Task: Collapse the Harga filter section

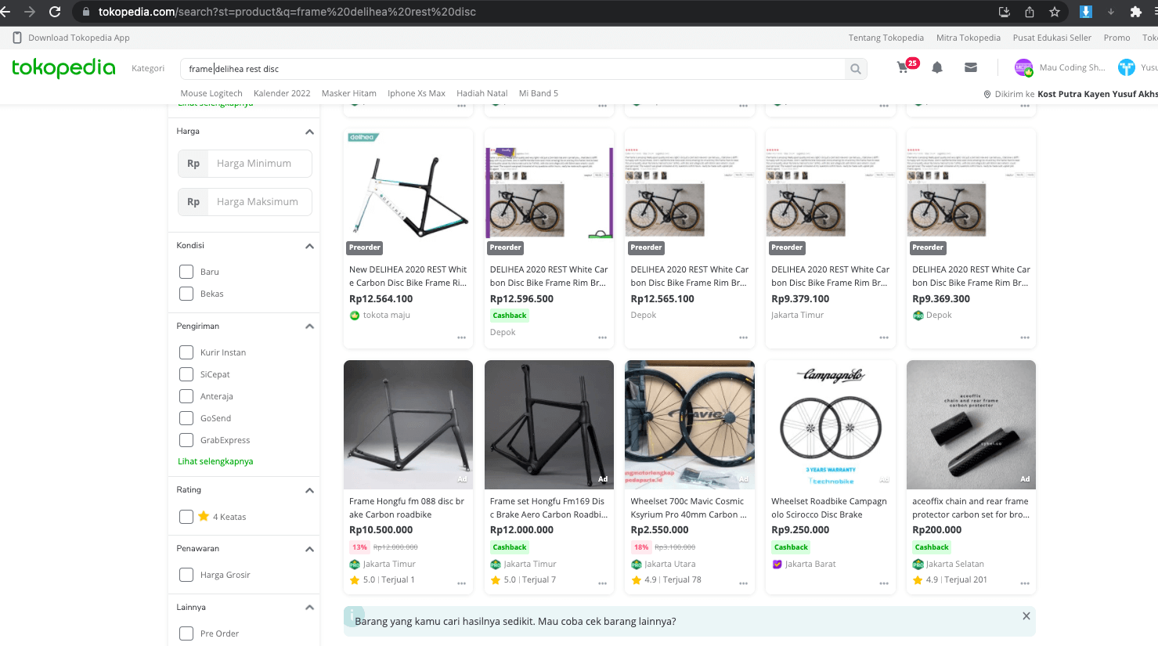Action: 309,132
